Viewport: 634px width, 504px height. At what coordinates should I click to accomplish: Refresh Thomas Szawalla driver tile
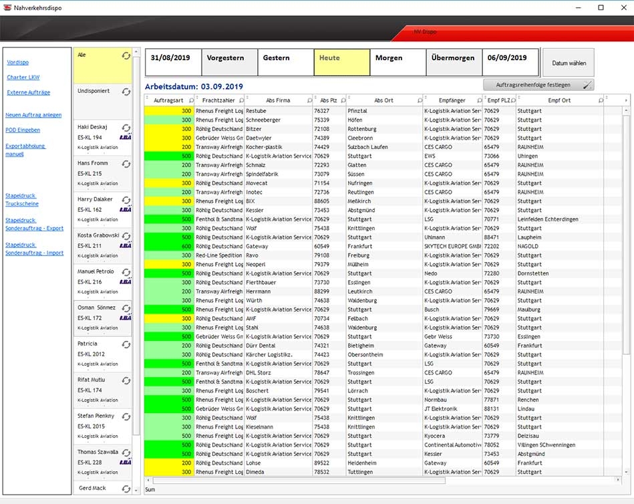(126, 453)
